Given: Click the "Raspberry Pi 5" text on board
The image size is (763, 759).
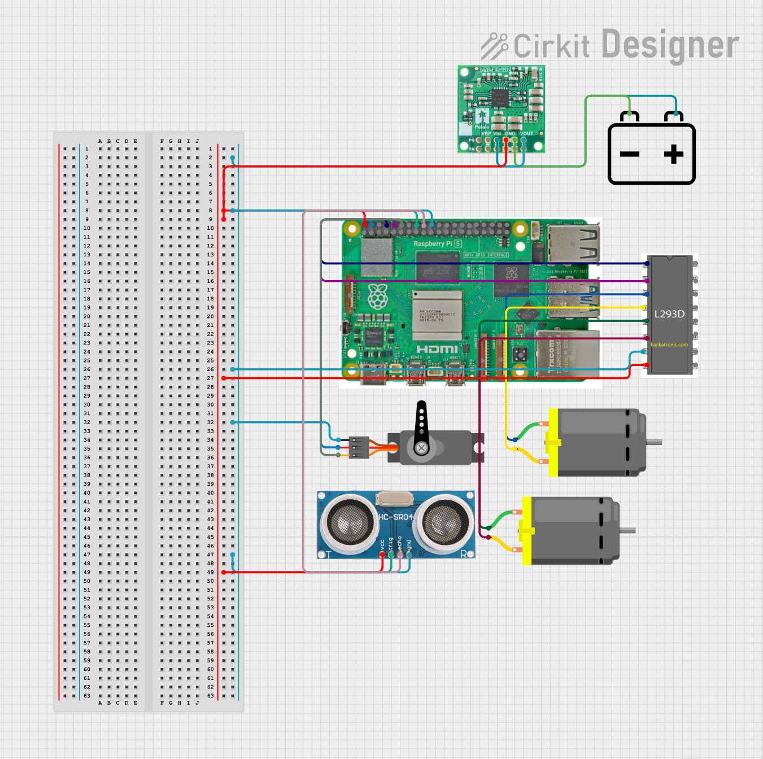Looking at the screenshot, I should pos(438,244).
